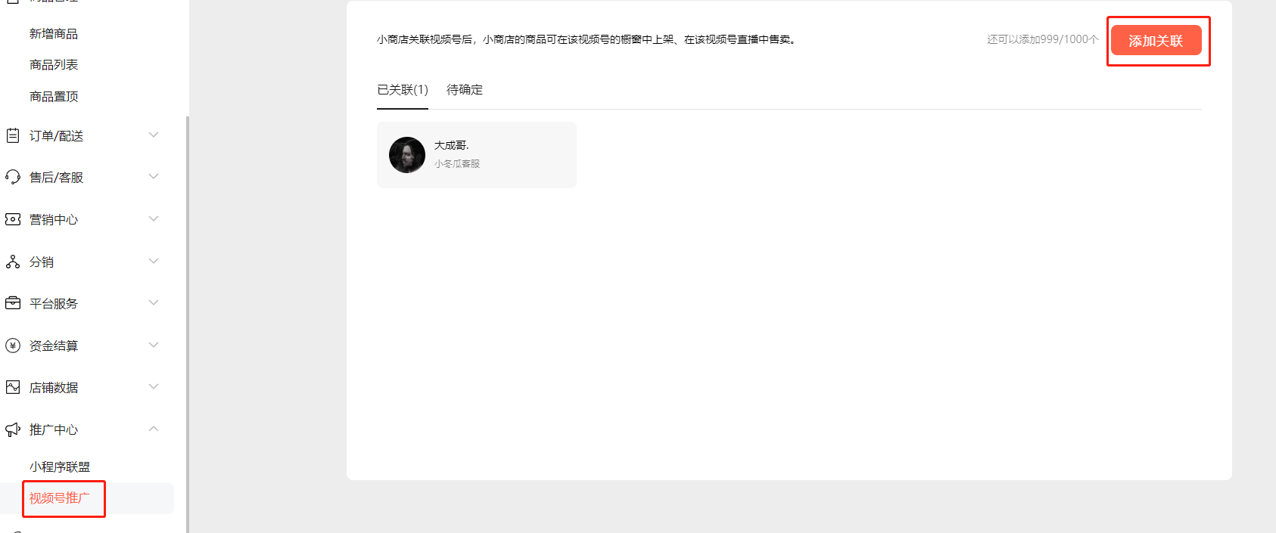Image resolution: width=1276 pixels, height=533 pixels.
Task: Expand the 营销中心 chevron arrow
Action: pos(154,218)
